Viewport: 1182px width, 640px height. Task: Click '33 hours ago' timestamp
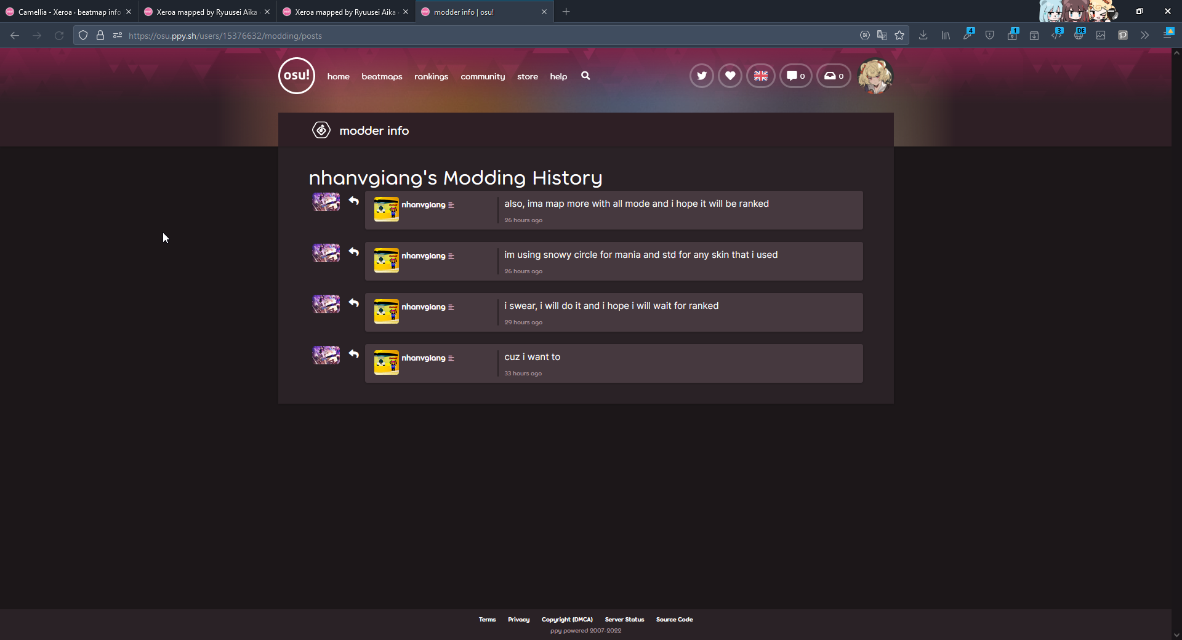point(523,374)
